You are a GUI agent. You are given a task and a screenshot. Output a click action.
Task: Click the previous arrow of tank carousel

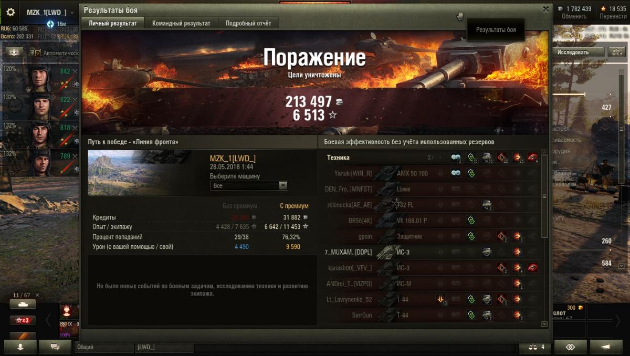(x=48, y=320)
